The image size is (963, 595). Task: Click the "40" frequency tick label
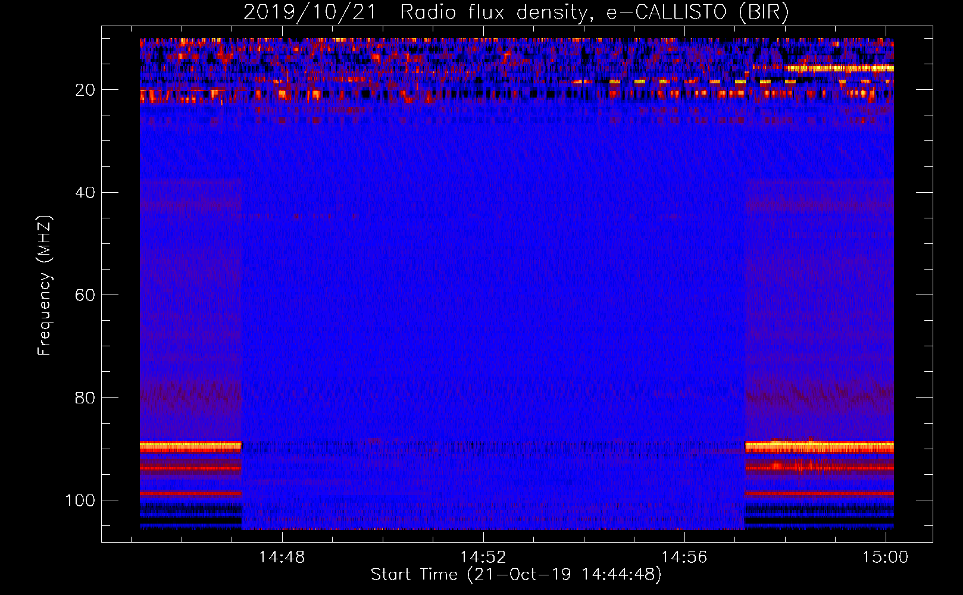pos(86,193)
